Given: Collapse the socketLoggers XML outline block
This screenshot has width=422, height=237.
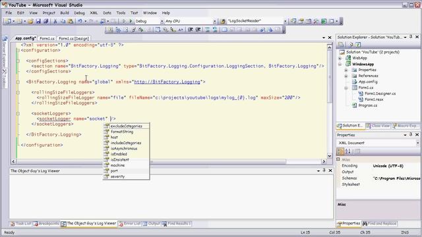Looking at the screenshot, I should tap(18, 113).
